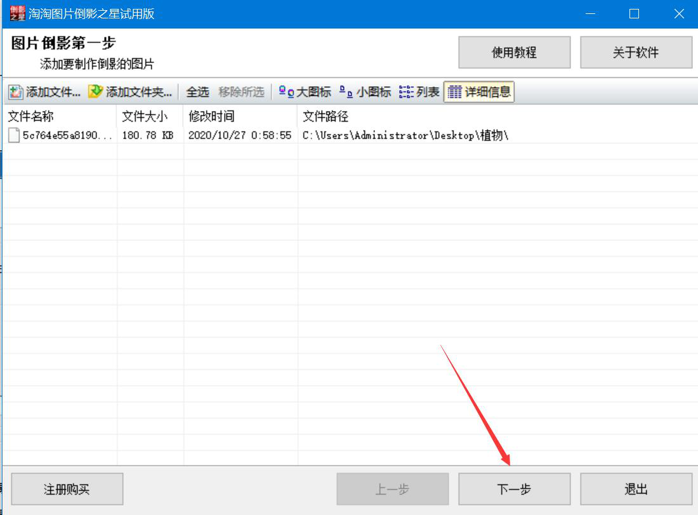Viewport: 698px width, 515px height.
Task: Maximize the 淘淘图片倒影之星 window
Action: click(x=634, y=14)
